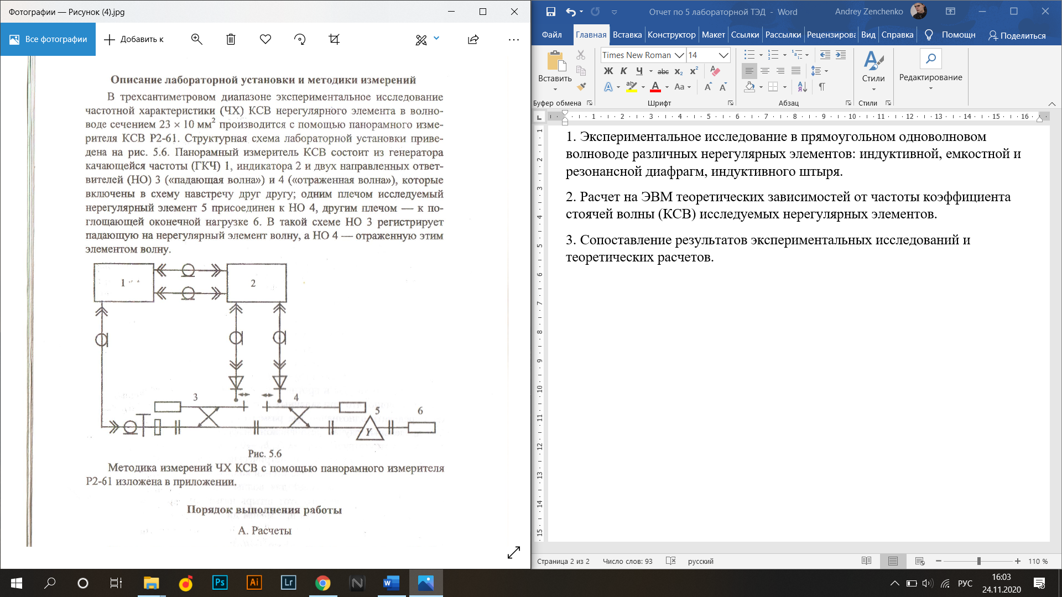The height and width of the screenshot is (597, 1062).
Task: Clear all formatting with eraser icon
Action: (715, 71)
